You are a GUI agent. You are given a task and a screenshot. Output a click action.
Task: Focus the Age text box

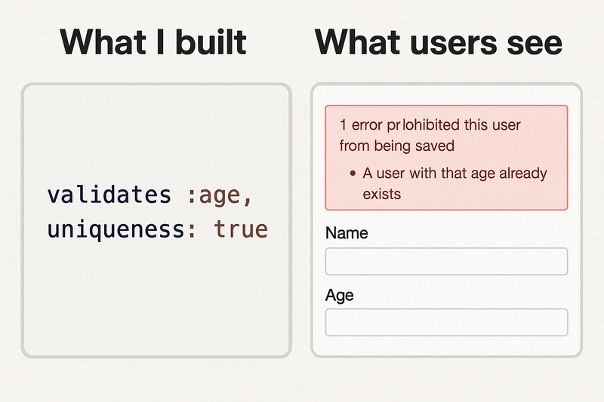(446, 322)
